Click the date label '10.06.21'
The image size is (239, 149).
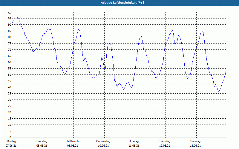(x=103, y=146)
